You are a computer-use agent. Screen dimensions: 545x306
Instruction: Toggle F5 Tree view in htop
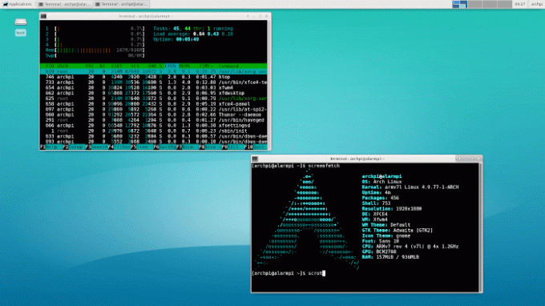pos(142,147)
